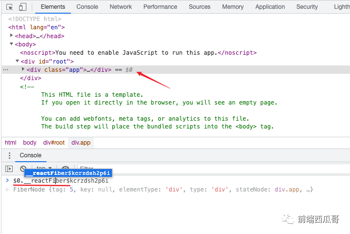Screen dimensions: 350x234
Task: Select div#root in the breadcrumb bar
Action: point(54,143)
